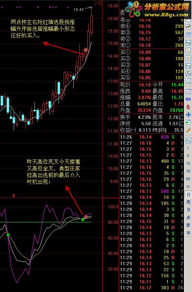The image size is (192, 292).
Task: Click the 卖① ask row at 16.10
Action: (x=151, y=45)
